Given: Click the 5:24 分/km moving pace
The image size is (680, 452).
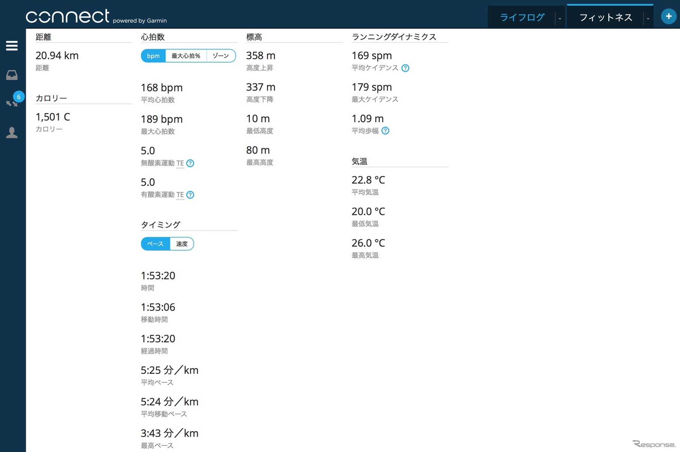Looking at the screenshot, I should coord(169,401).
